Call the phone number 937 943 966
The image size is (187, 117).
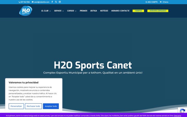point(24,2)
